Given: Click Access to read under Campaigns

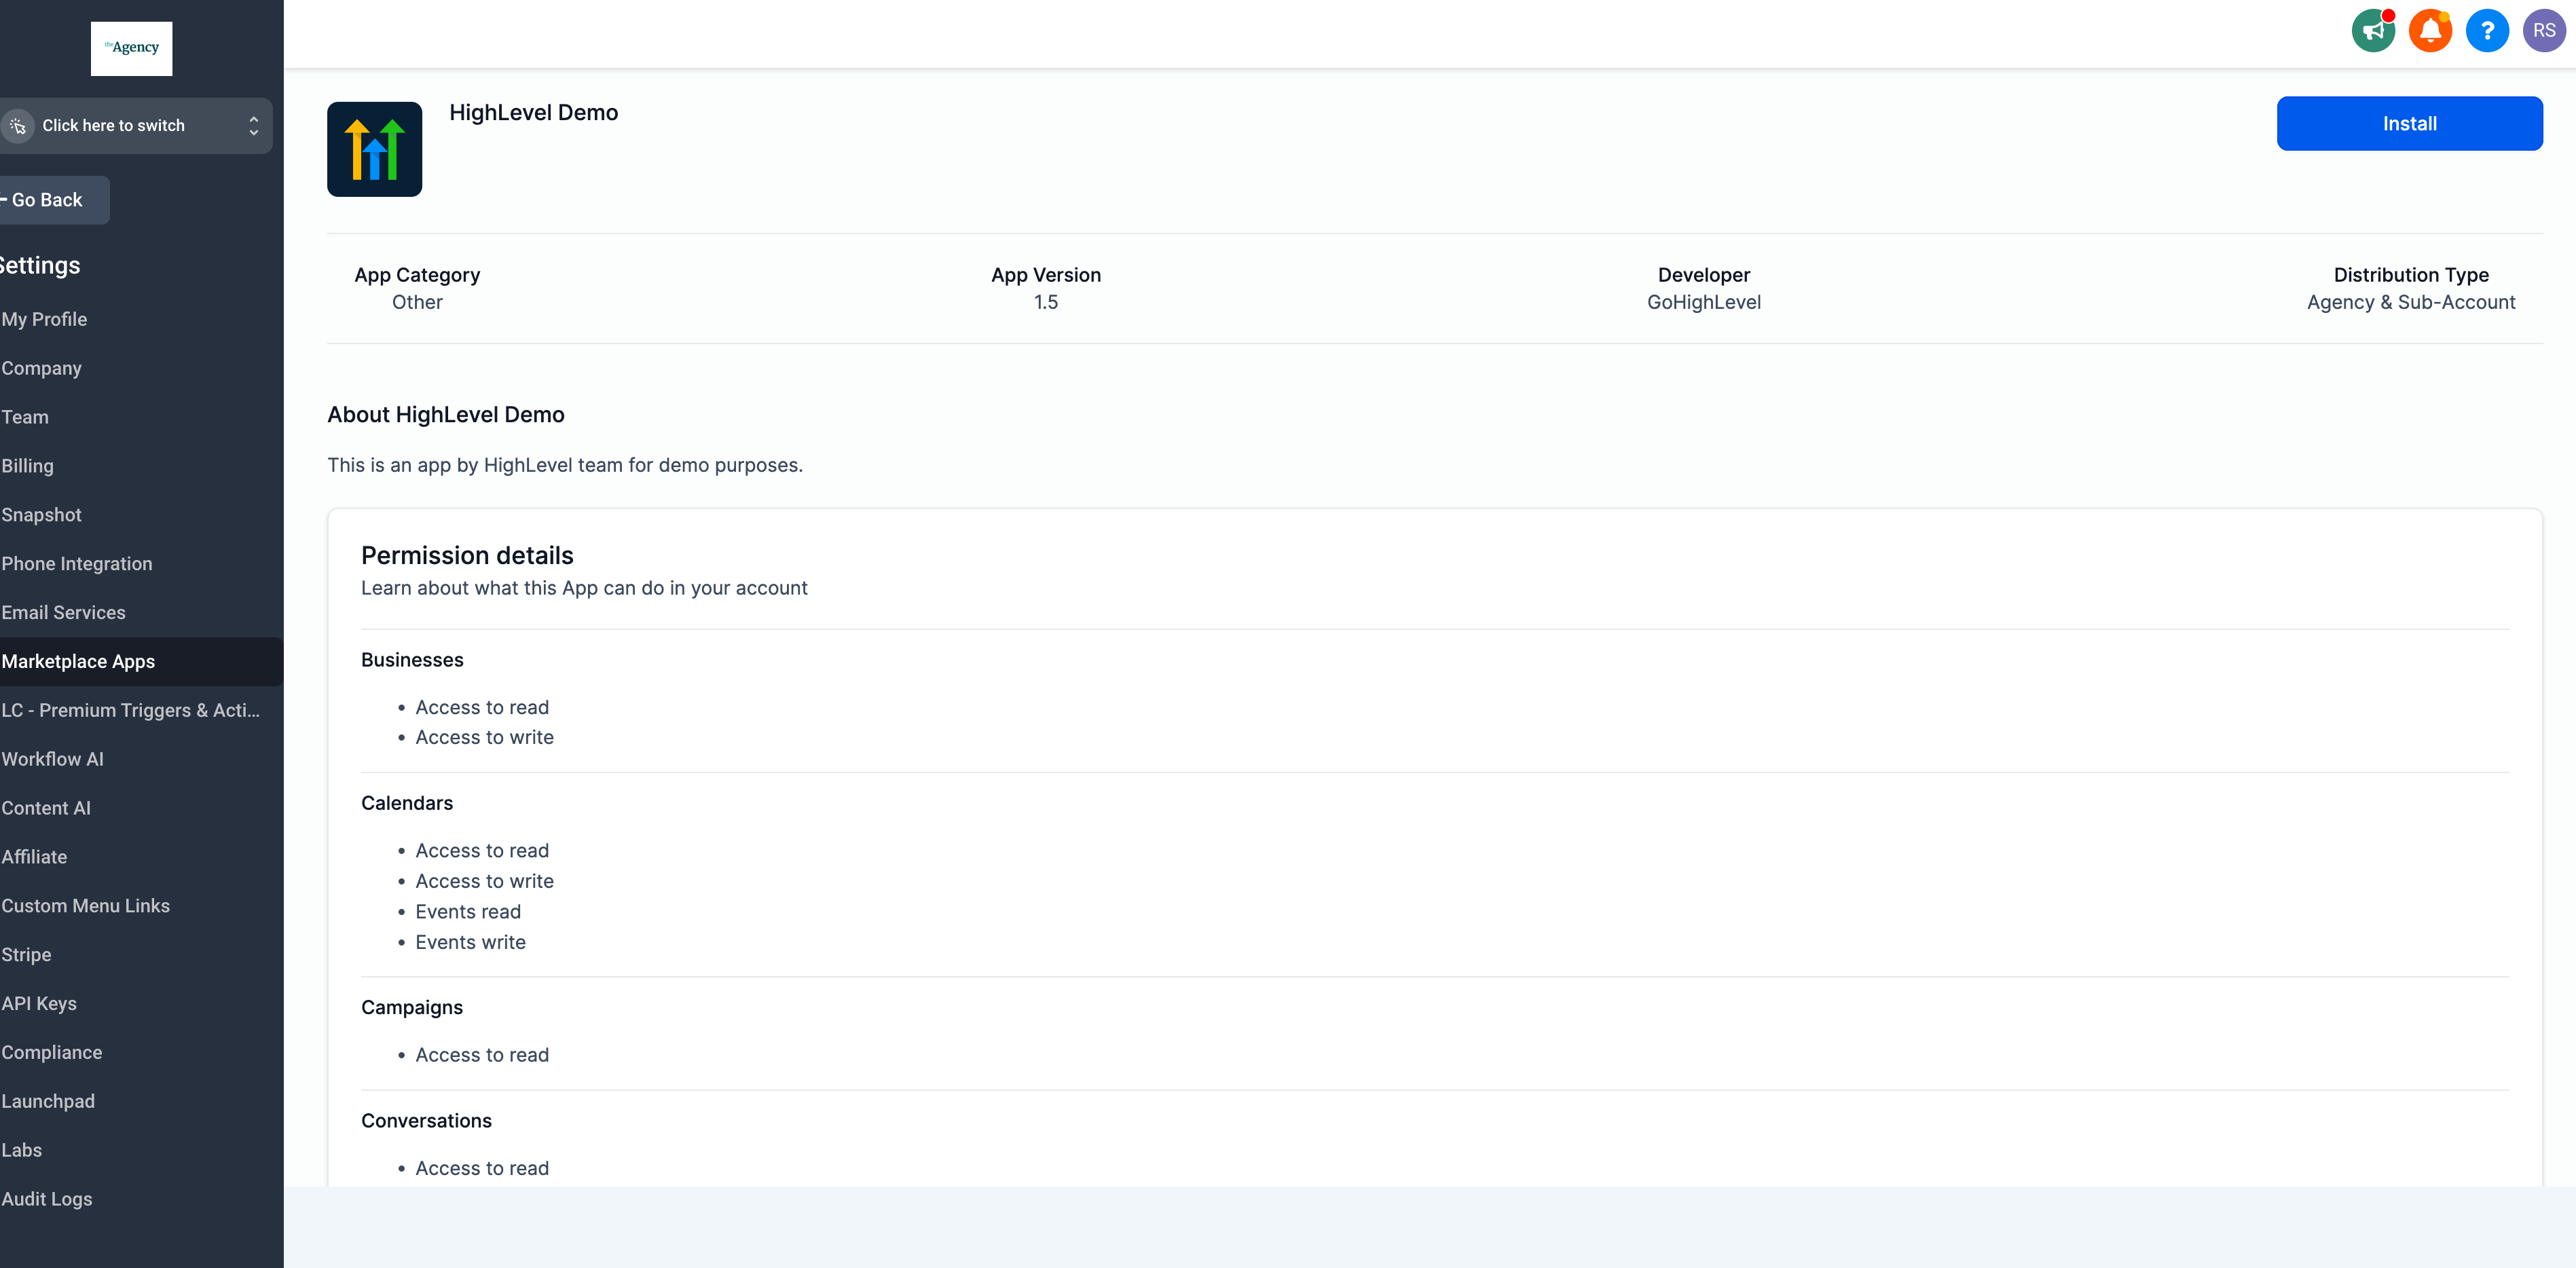Looking at the screenshot, I should [x=482, y=1055].
